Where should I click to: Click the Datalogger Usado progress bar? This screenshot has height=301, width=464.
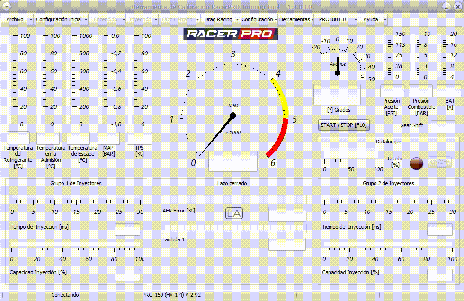click(x=351, y=153)
